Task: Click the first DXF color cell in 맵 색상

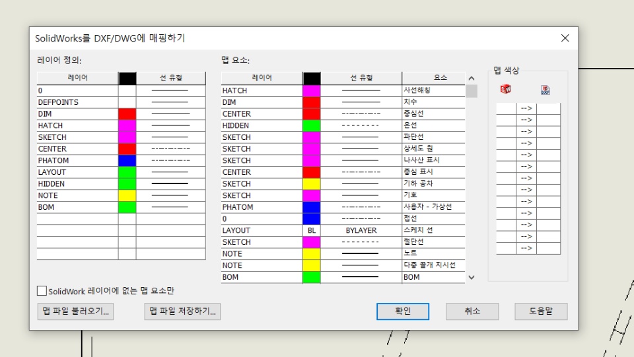Action: [x=548, y=108]
